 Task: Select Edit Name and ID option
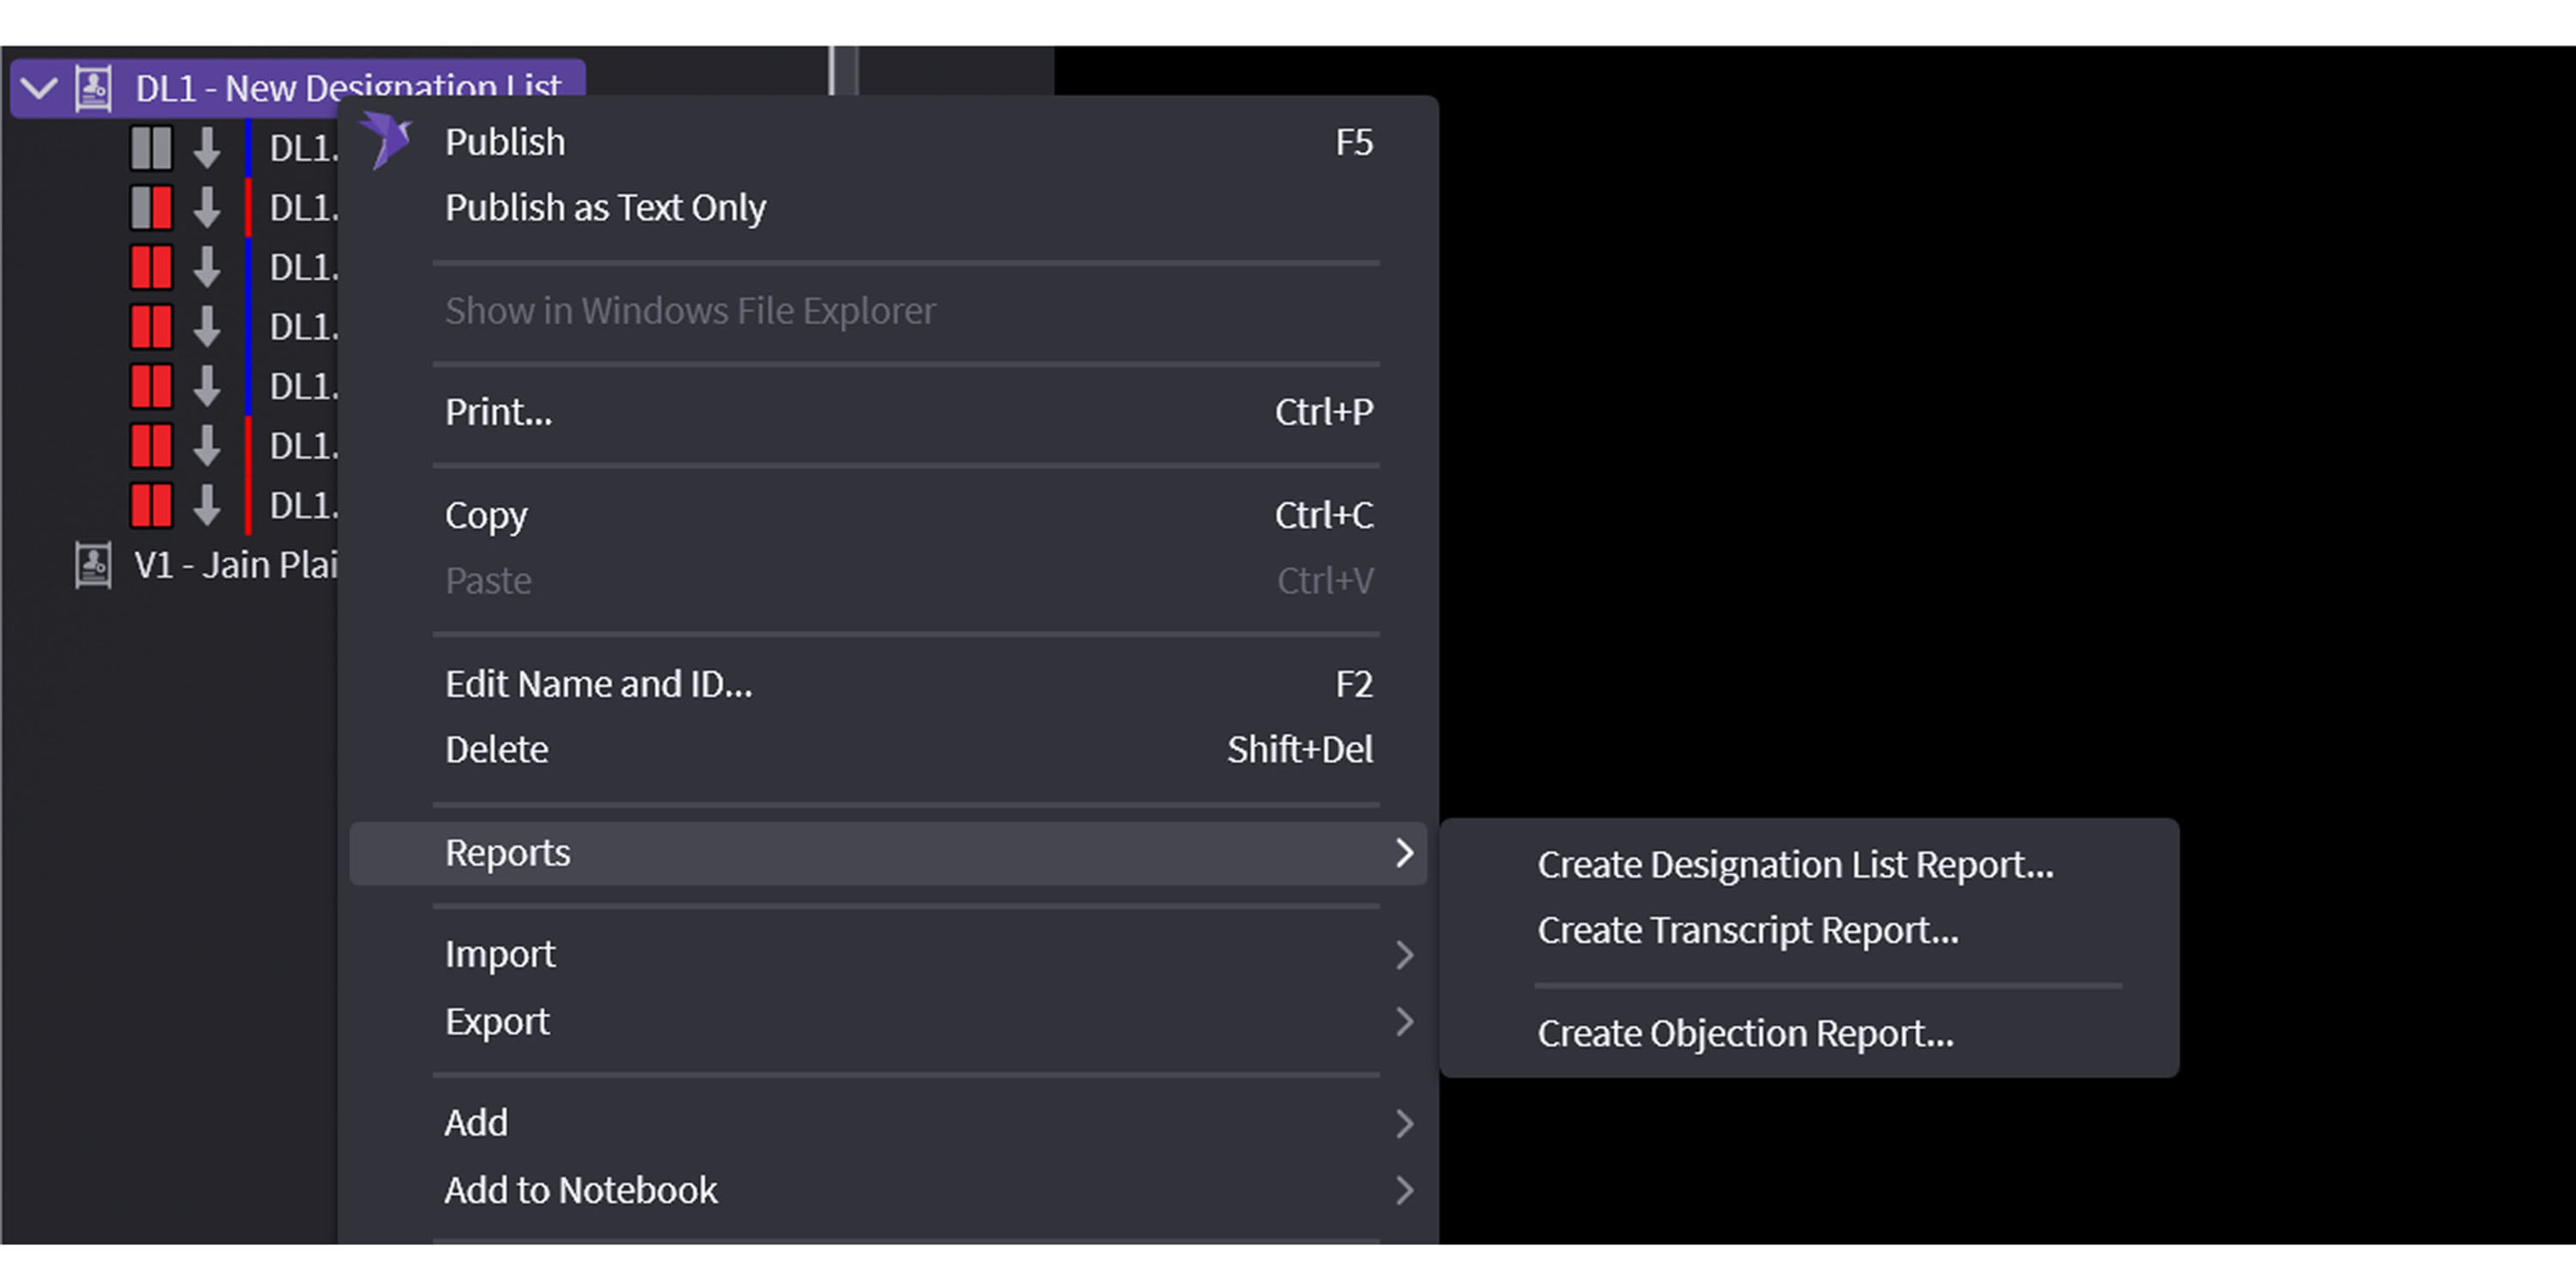(x=598, y=684)
